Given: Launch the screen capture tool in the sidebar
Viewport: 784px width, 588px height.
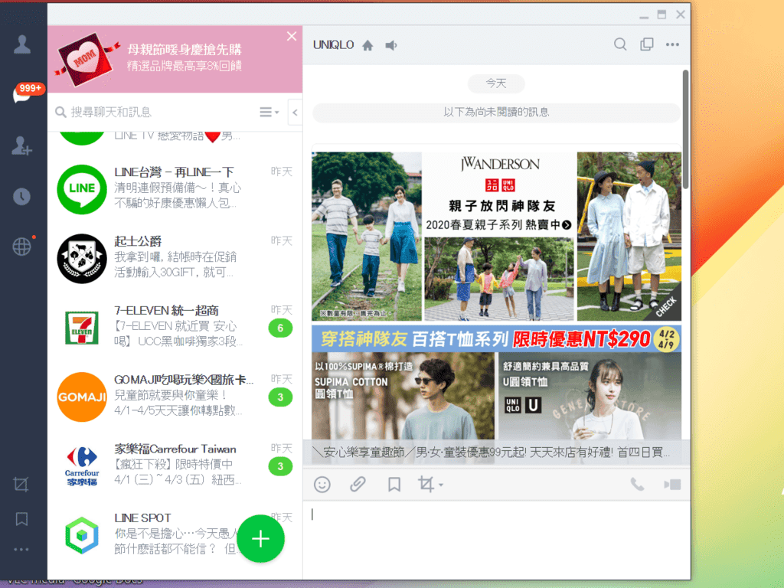Looking at the screenshot, I should click(21, 484).
